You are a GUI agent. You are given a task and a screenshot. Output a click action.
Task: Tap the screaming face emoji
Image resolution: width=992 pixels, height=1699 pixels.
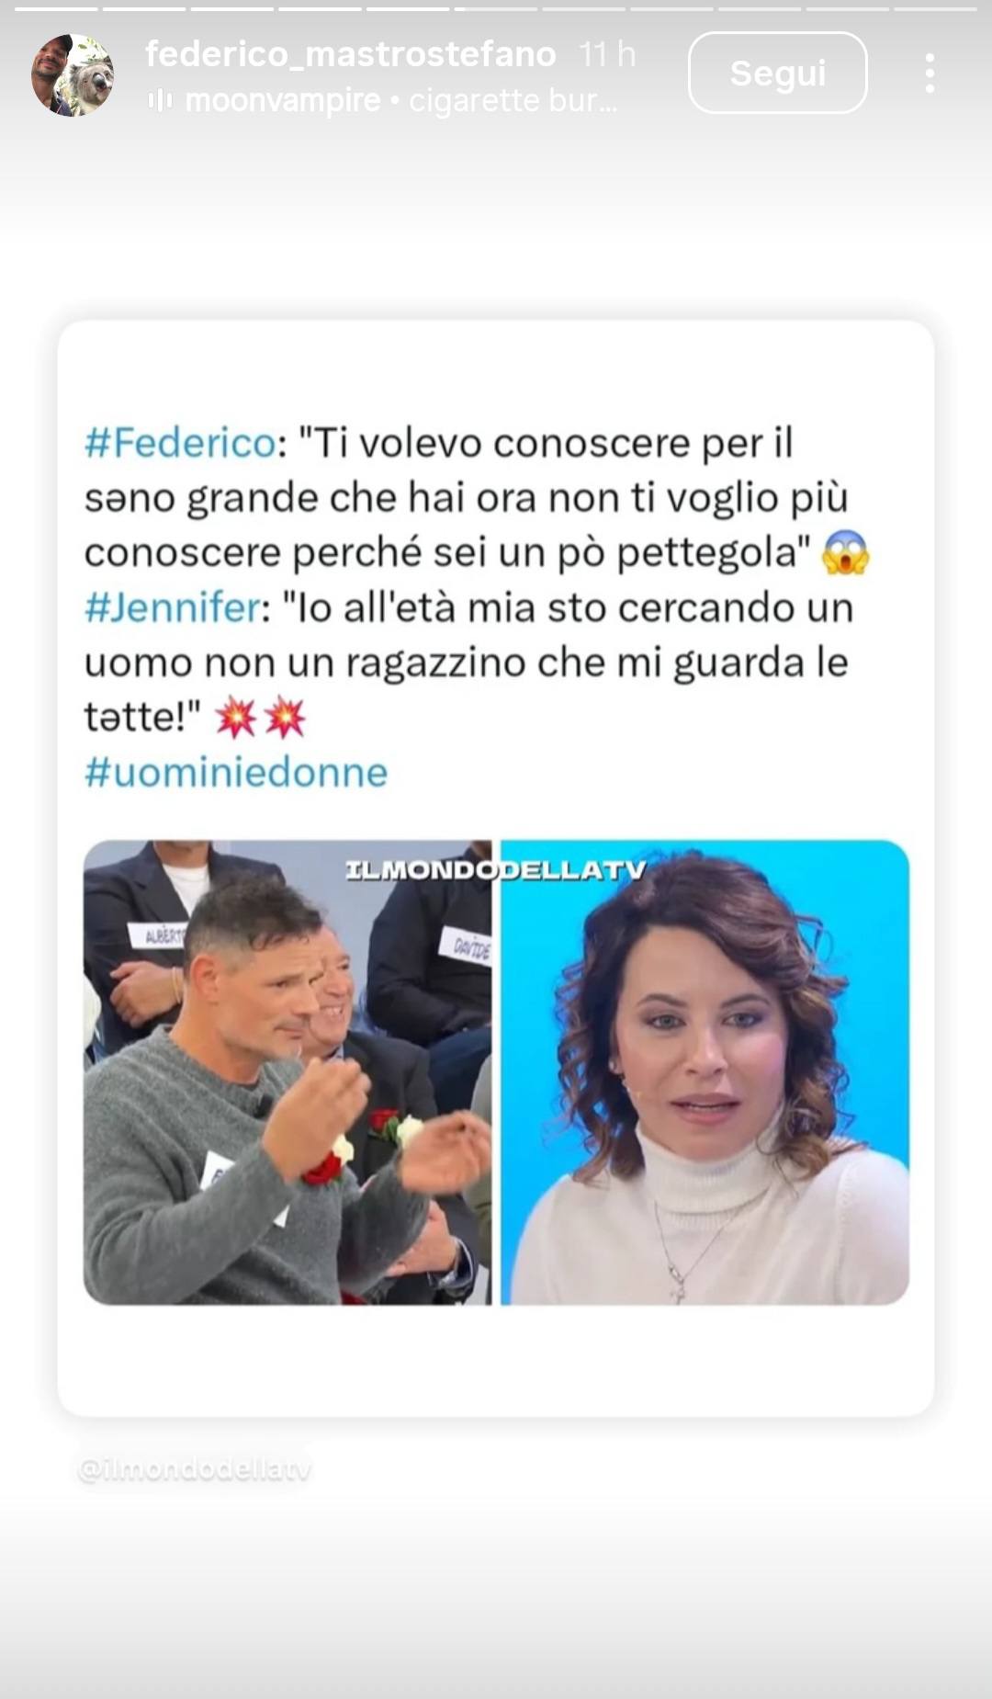[846, 553]
